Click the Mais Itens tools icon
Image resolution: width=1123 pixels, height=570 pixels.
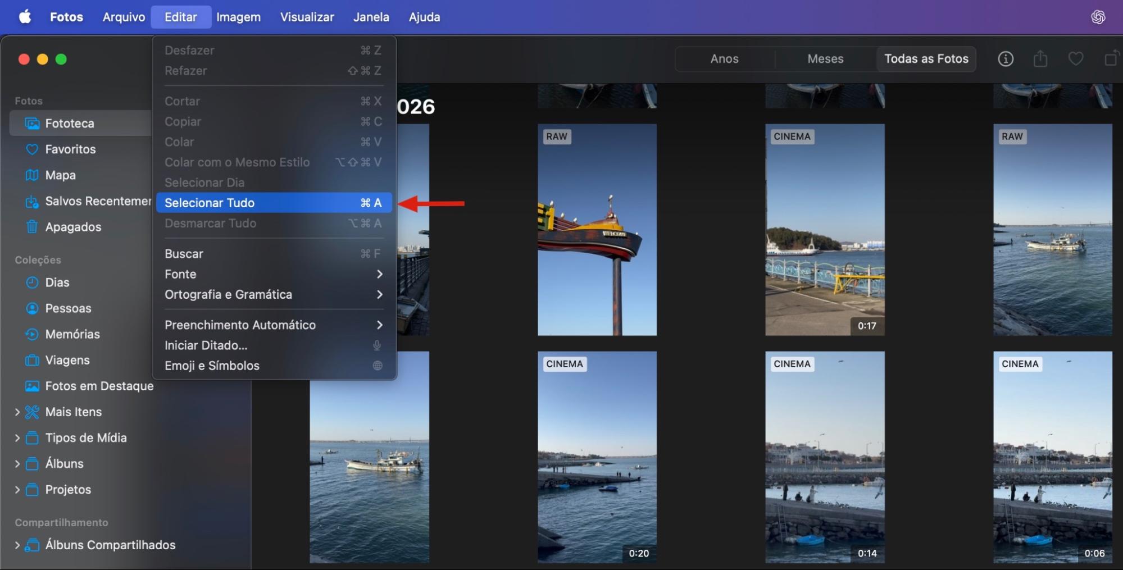click(33, 412)
